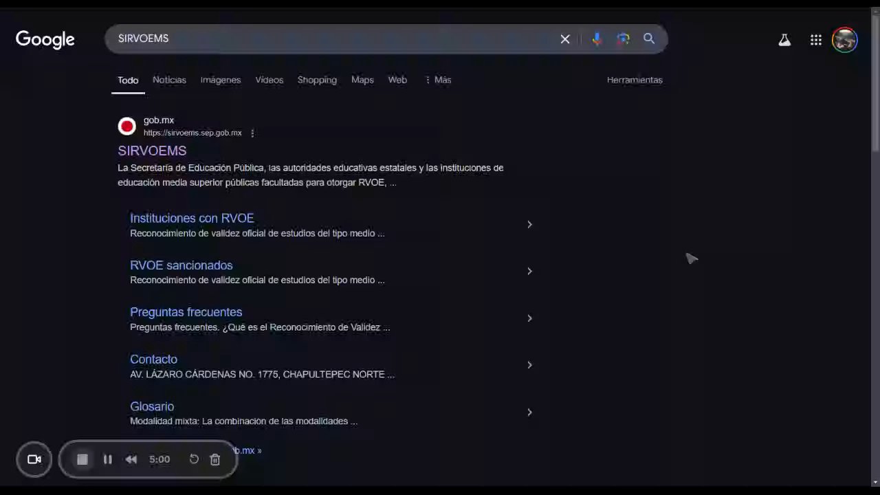Start voice search with the microphone icon

click(597, 39)
